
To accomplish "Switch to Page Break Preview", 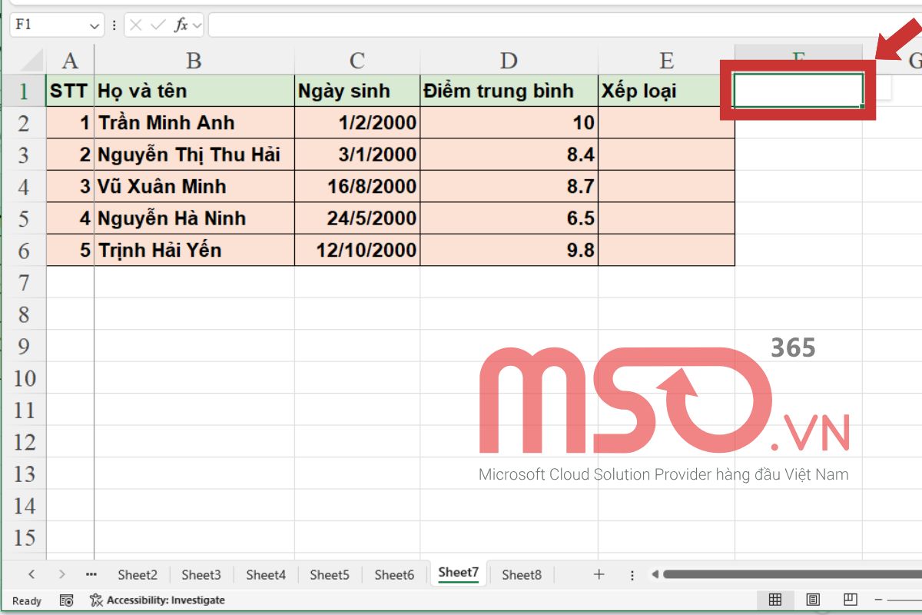I will pyautogui.click(x=850, y=600).
